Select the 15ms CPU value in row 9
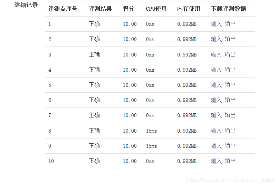Viewport: 277px width, 186px height. (x=151, y=146)
